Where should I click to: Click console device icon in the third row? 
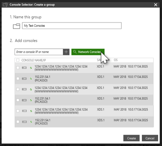tap(24, 89)
